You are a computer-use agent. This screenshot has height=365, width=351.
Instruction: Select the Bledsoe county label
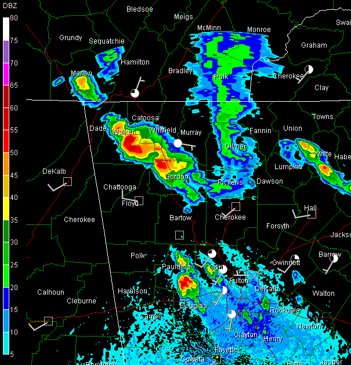tap(139, 9)
